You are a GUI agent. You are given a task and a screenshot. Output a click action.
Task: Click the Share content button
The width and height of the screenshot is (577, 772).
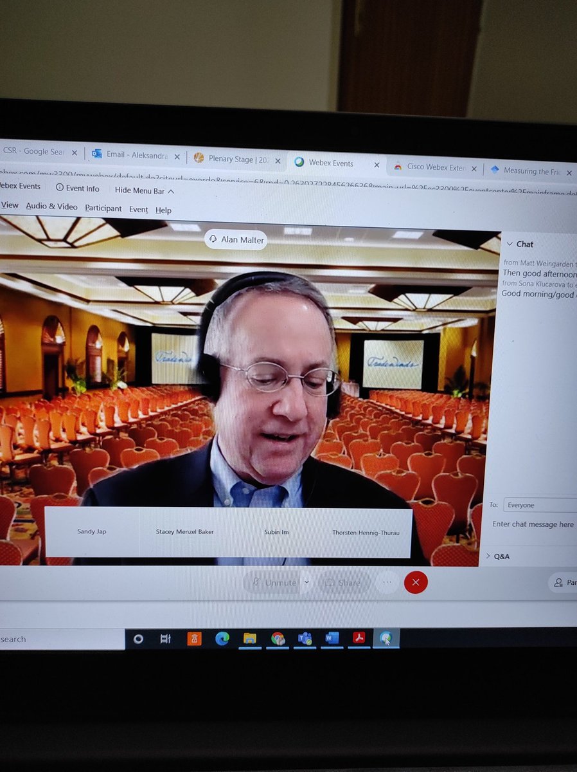[x=342, y=582]
